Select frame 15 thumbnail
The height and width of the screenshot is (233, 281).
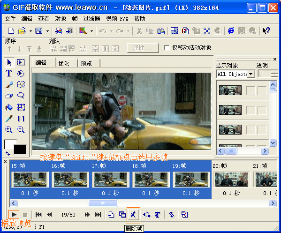(30, 180)
